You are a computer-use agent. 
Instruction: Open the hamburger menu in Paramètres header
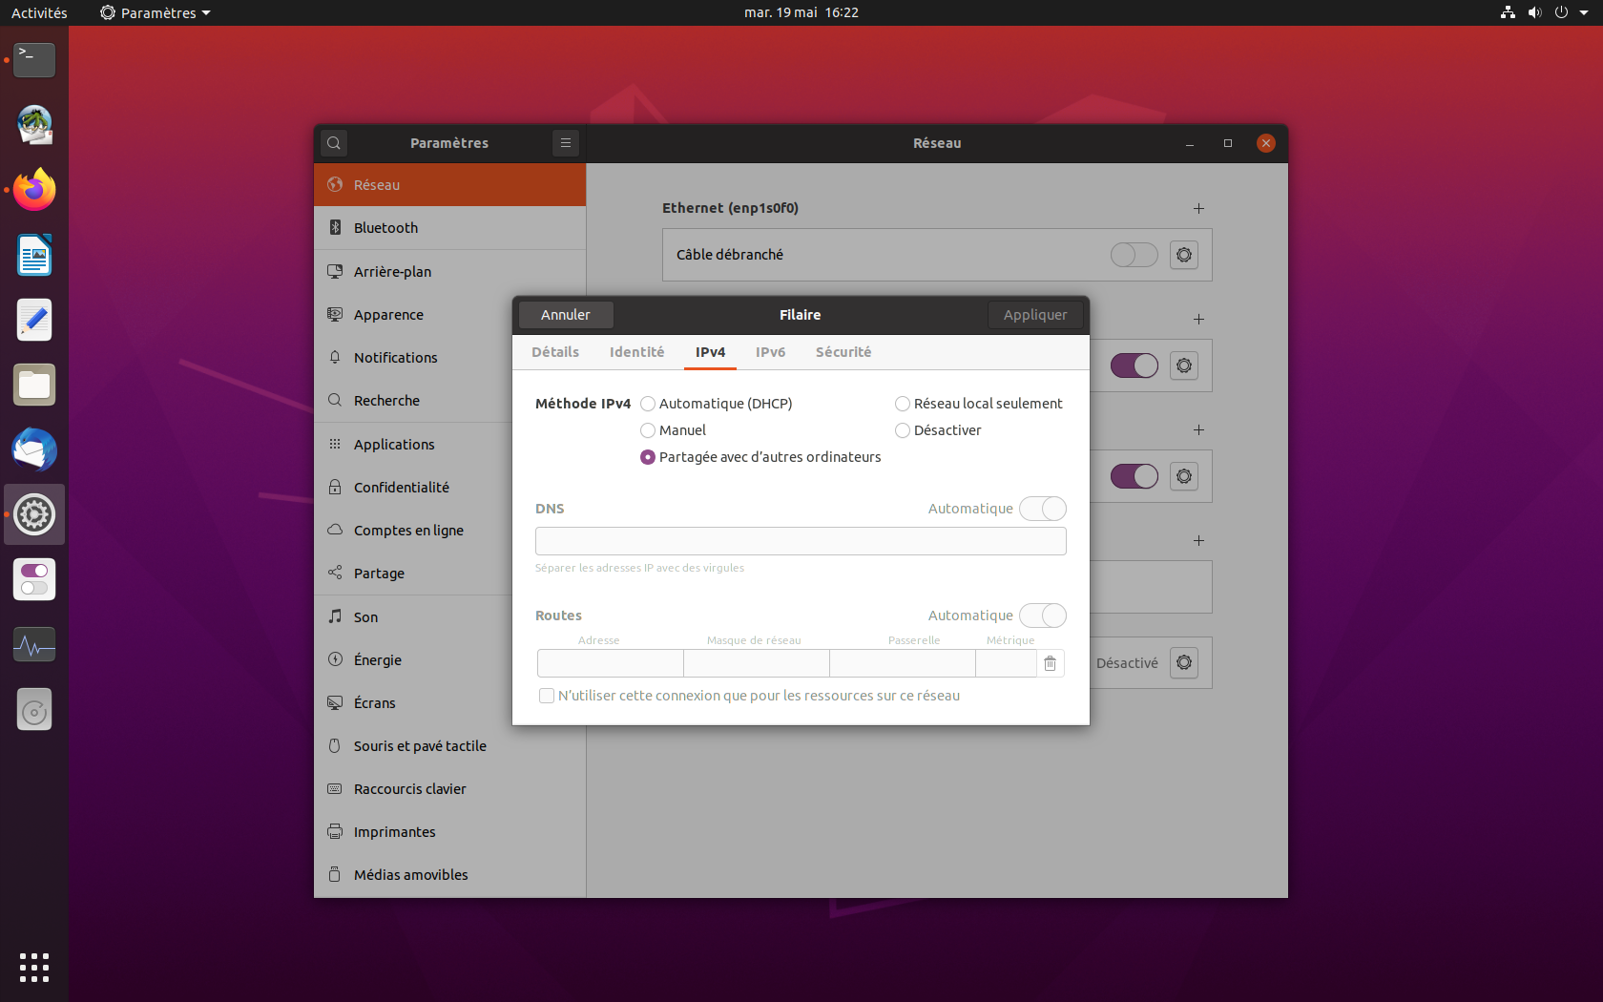[x=566, y=143]
